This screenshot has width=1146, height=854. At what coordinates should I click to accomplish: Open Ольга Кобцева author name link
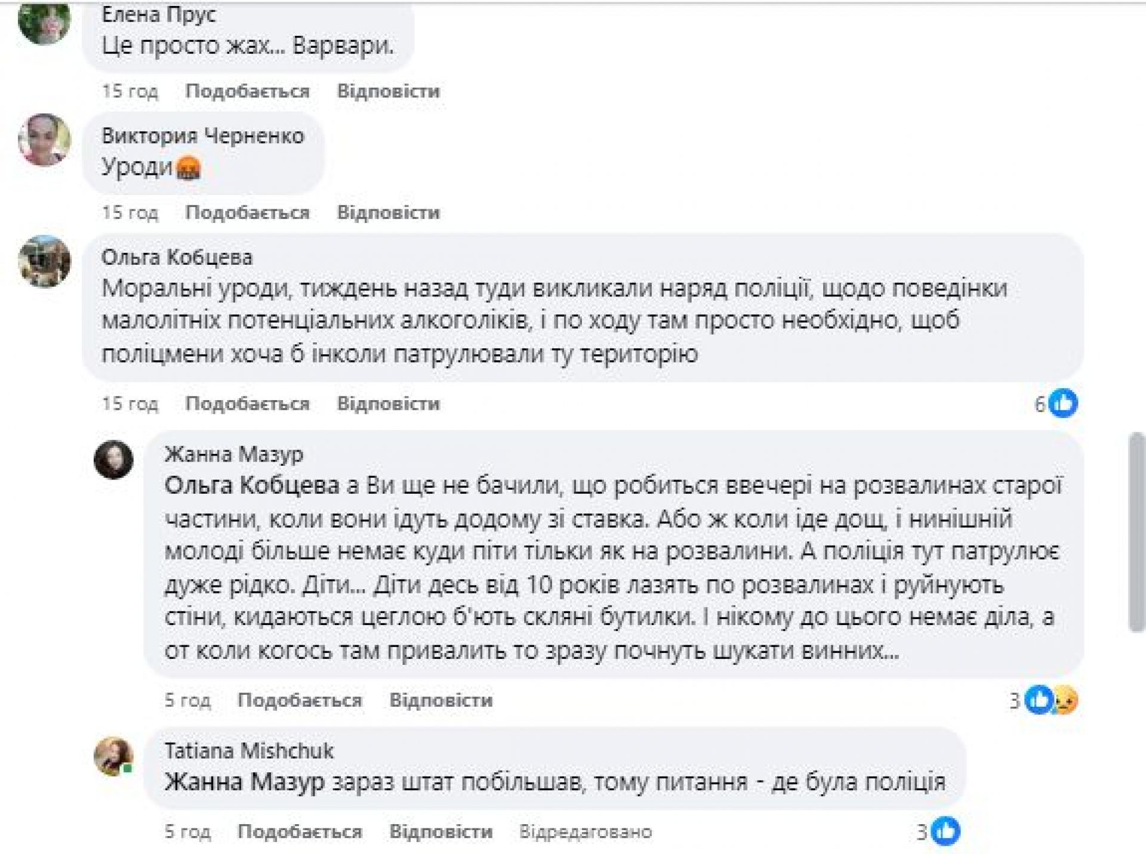[x=177, y=258]
